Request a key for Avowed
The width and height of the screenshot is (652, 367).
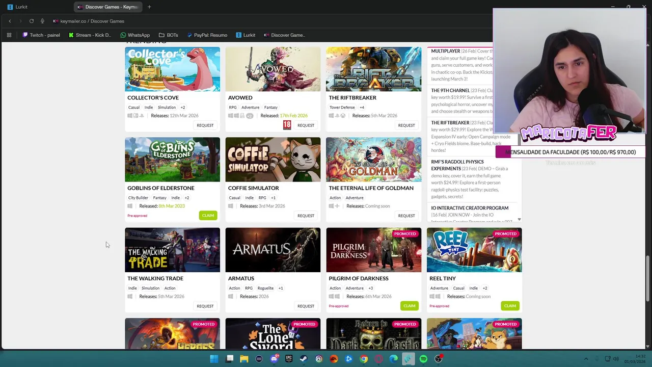(x=306, y=125)
